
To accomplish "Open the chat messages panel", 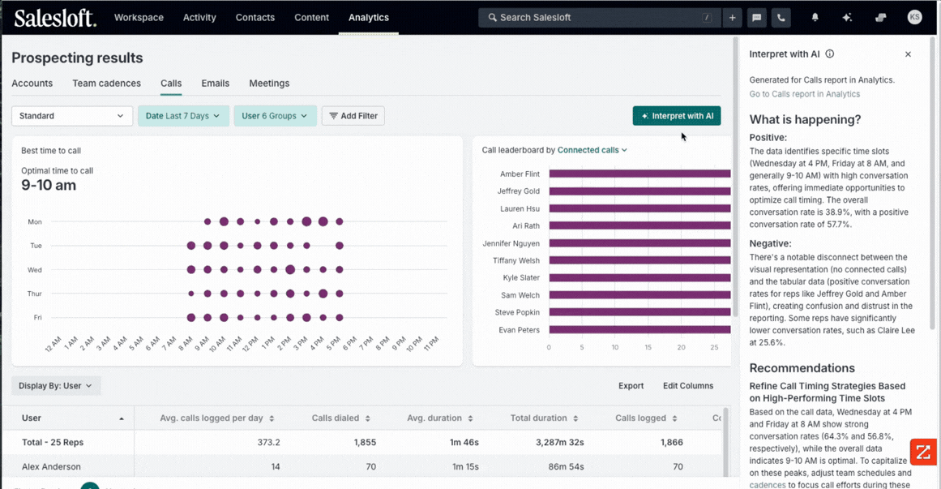I will 755,16.
